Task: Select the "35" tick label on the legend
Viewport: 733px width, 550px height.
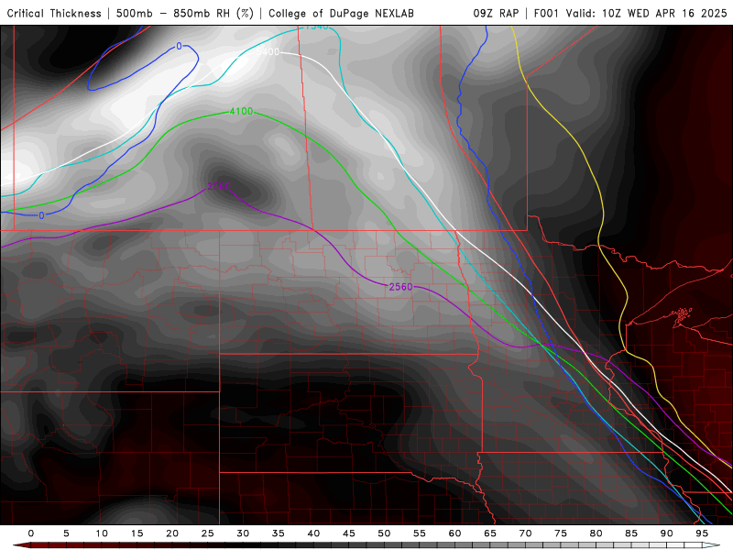Action: coord(279,533)
